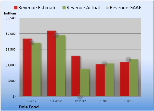The image size is (154, 111).
Task: Select the red estimate bar for 3-2013
Action: 100,80
